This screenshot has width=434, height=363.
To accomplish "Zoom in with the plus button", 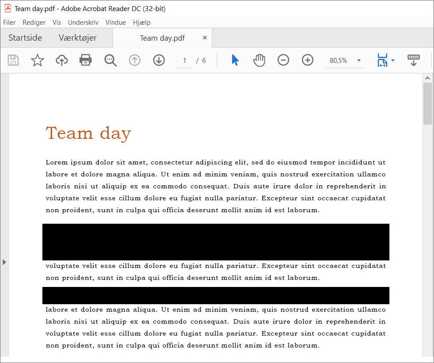I will point(308,60).
